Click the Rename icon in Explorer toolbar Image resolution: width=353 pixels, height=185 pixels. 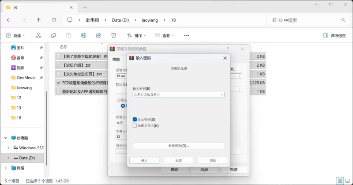click(x=83, y=35)
